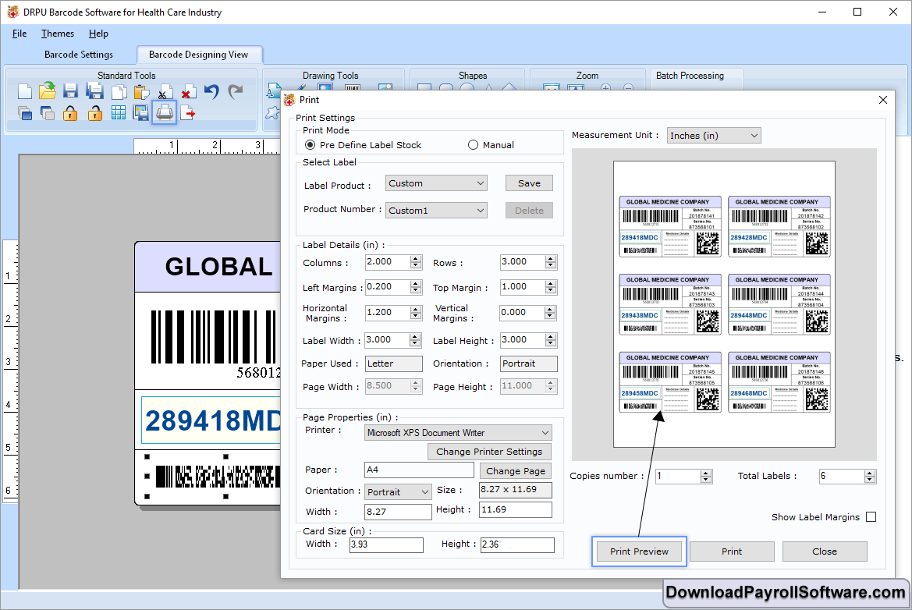This screenshot has width=912, height=610.
Task: Click the Change Page button
Action: point(516,471)
